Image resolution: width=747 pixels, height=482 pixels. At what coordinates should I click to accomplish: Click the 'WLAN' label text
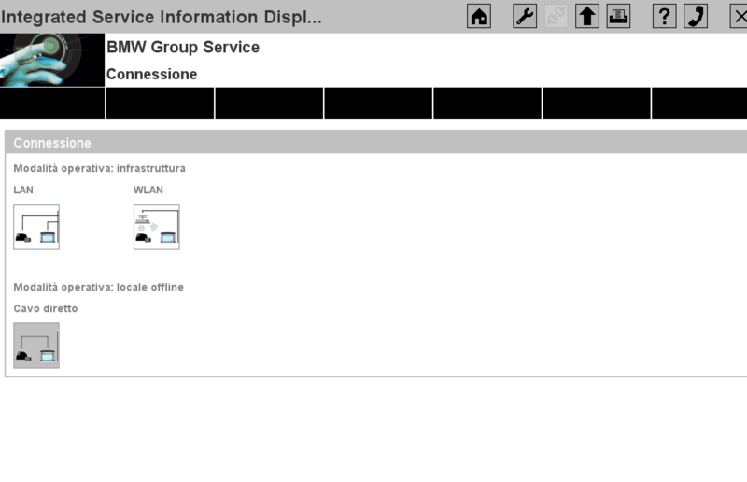coord(148,190)
